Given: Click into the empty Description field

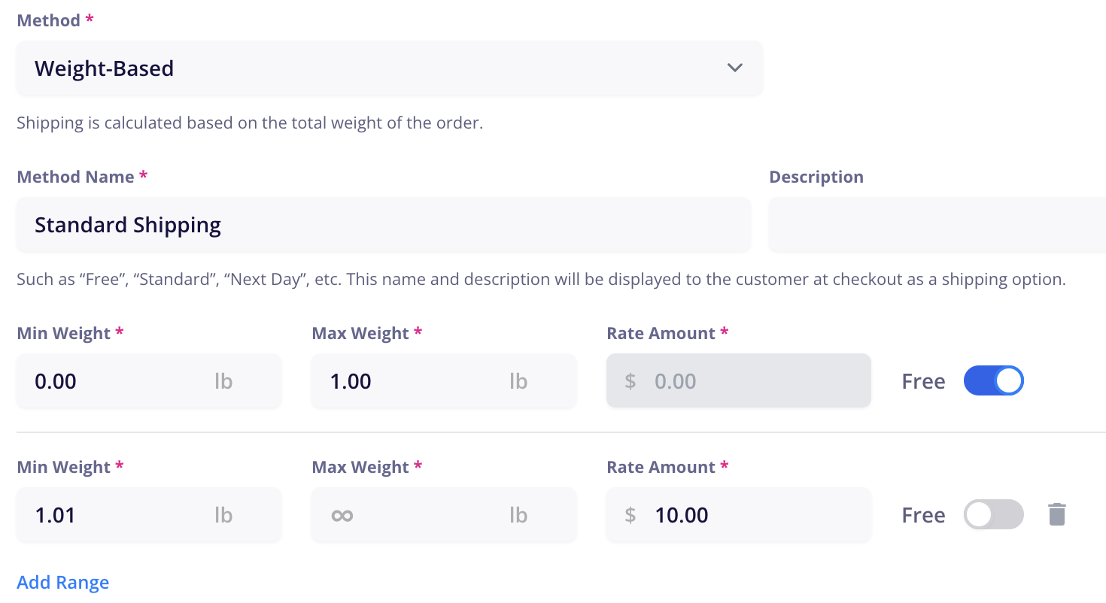Looking at the screenshot, I should coord(937,225).
